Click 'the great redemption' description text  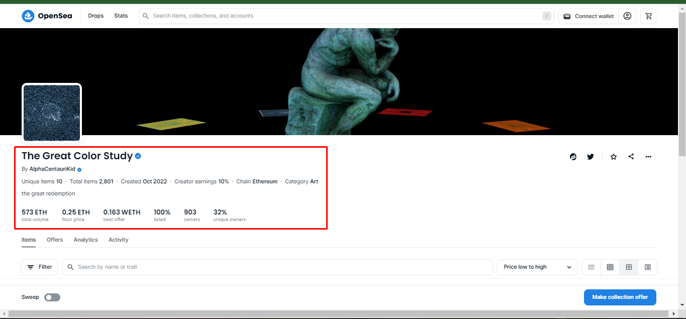pyautogui.click(x=48, y=194)
